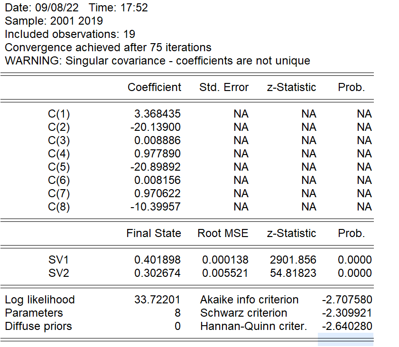This screenshot has width=399, height=347.
Task: Select the SV2 final state value 0.302674
Action: [x=158, y=273]
